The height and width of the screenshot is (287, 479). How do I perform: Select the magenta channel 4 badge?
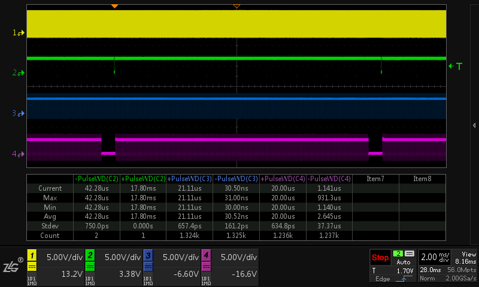tap(206, 257)
